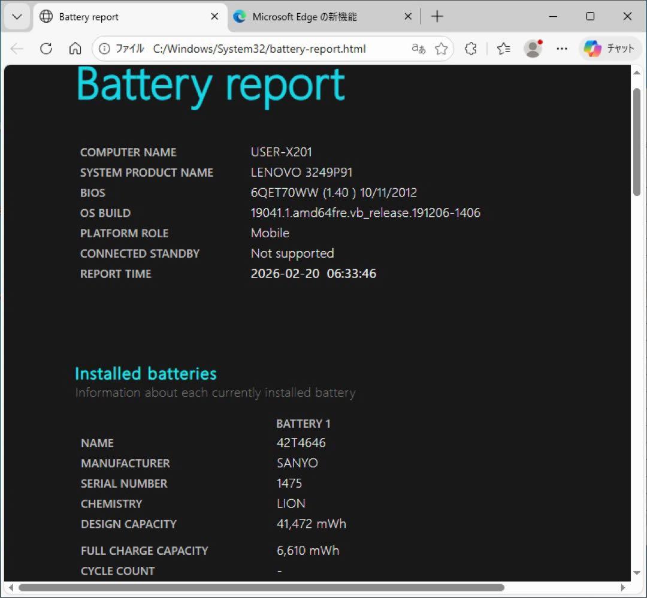Minimize the Edge window
647x598 pixels.
click(x=554, y=17)
